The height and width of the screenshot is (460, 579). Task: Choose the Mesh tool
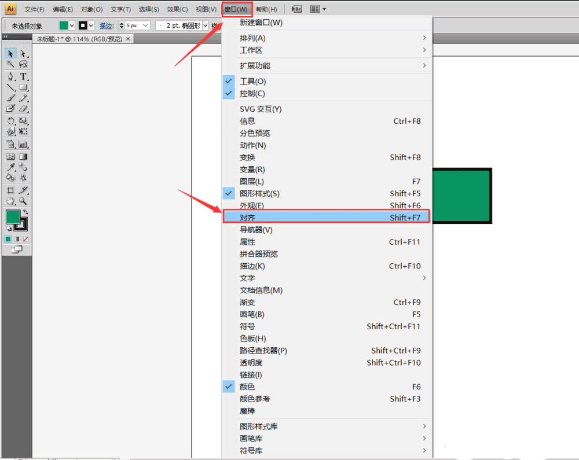point(10,156)
